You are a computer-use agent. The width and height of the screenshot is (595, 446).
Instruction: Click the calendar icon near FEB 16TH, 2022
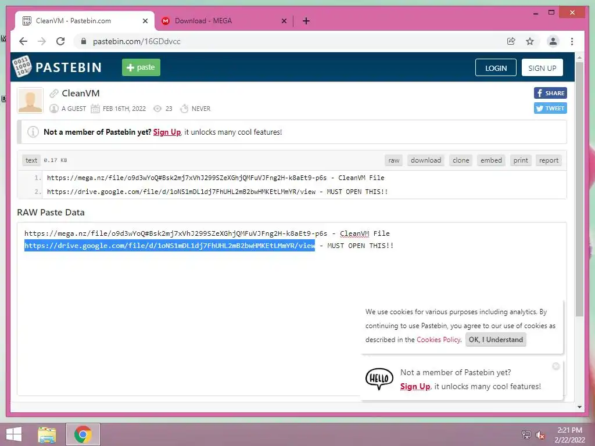coord(95,109)
